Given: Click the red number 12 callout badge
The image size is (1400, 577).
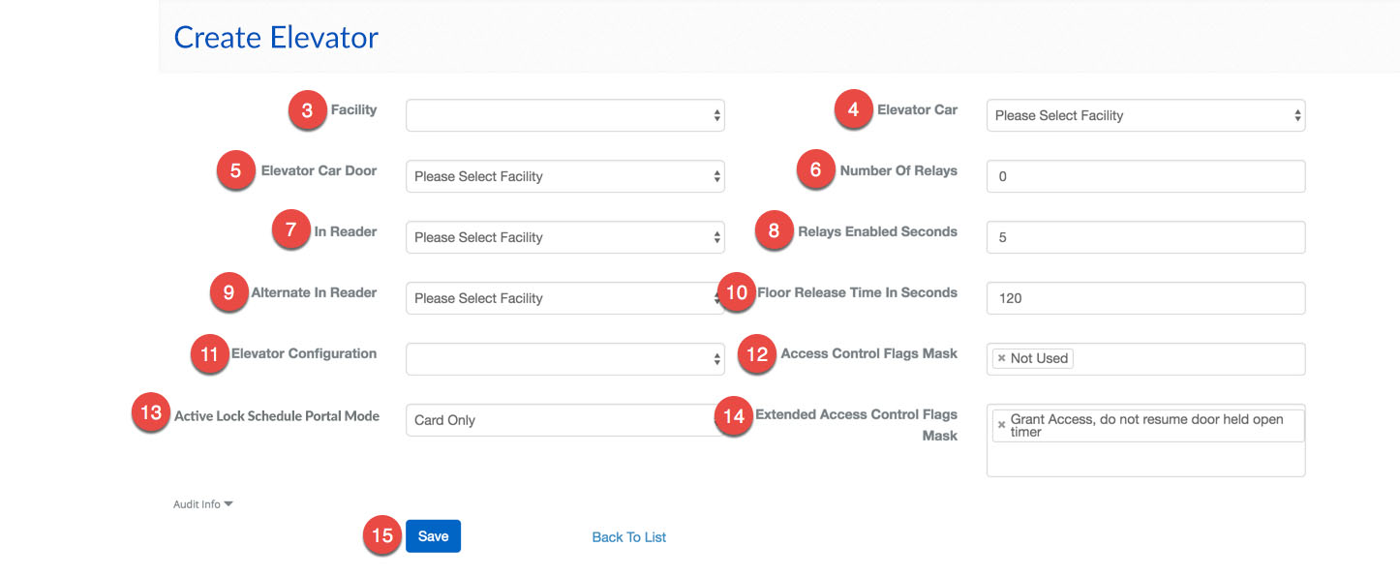Looking at the screenshot, I should coord(757,354).
